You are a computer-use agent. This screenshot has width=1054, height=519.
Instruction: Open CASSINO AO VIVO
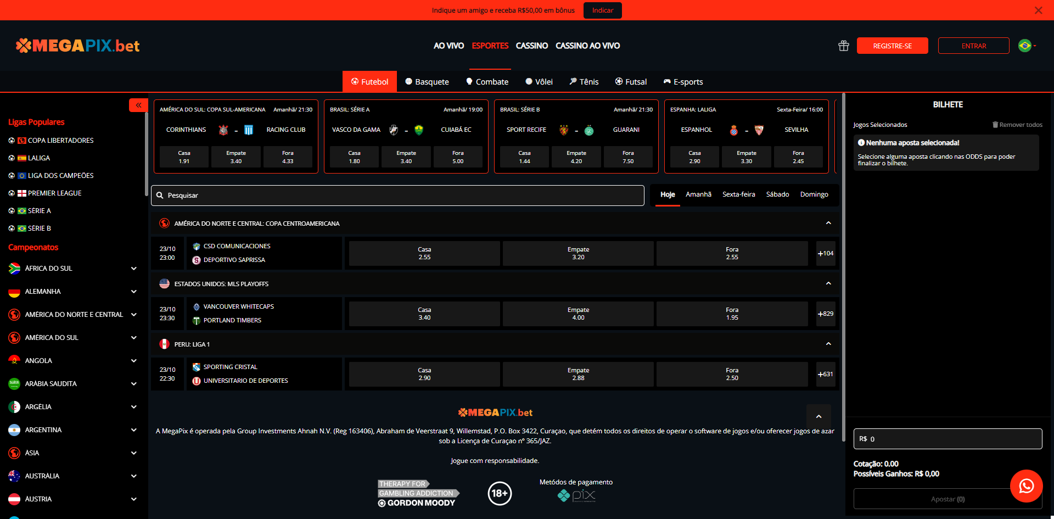coord(587,46)
